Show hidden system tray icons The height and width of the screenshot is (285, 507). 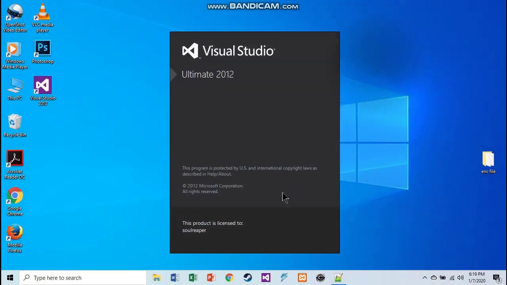[x=425, y=278]
